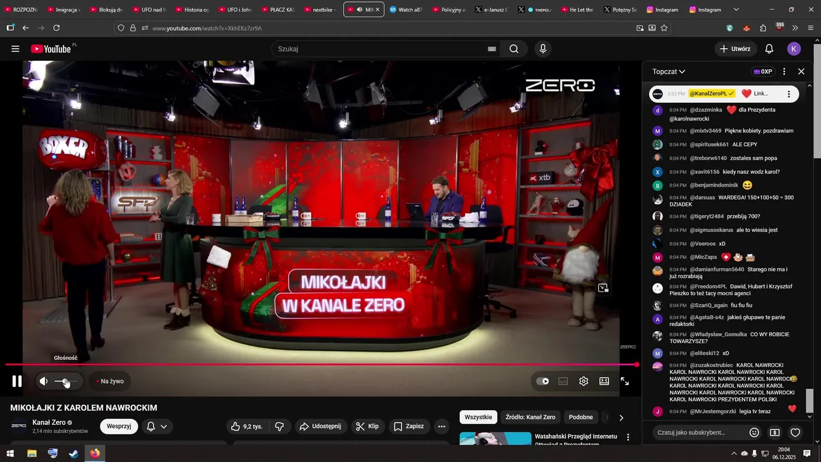Open Firefox application menu

pyautogui.click(x=811, y=28)
